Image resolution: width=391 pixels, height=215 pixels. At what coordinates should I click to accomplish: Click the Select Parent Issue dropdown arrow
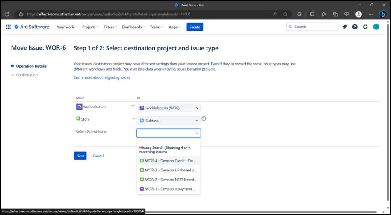point(197,133)
